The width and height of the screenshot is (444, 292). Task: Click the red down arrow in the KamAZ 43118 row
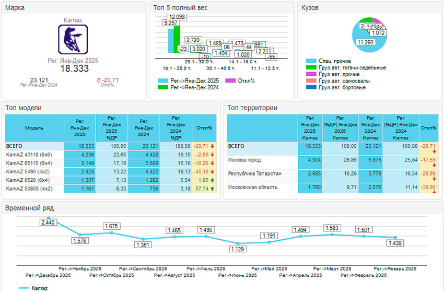tap(212, 155)
